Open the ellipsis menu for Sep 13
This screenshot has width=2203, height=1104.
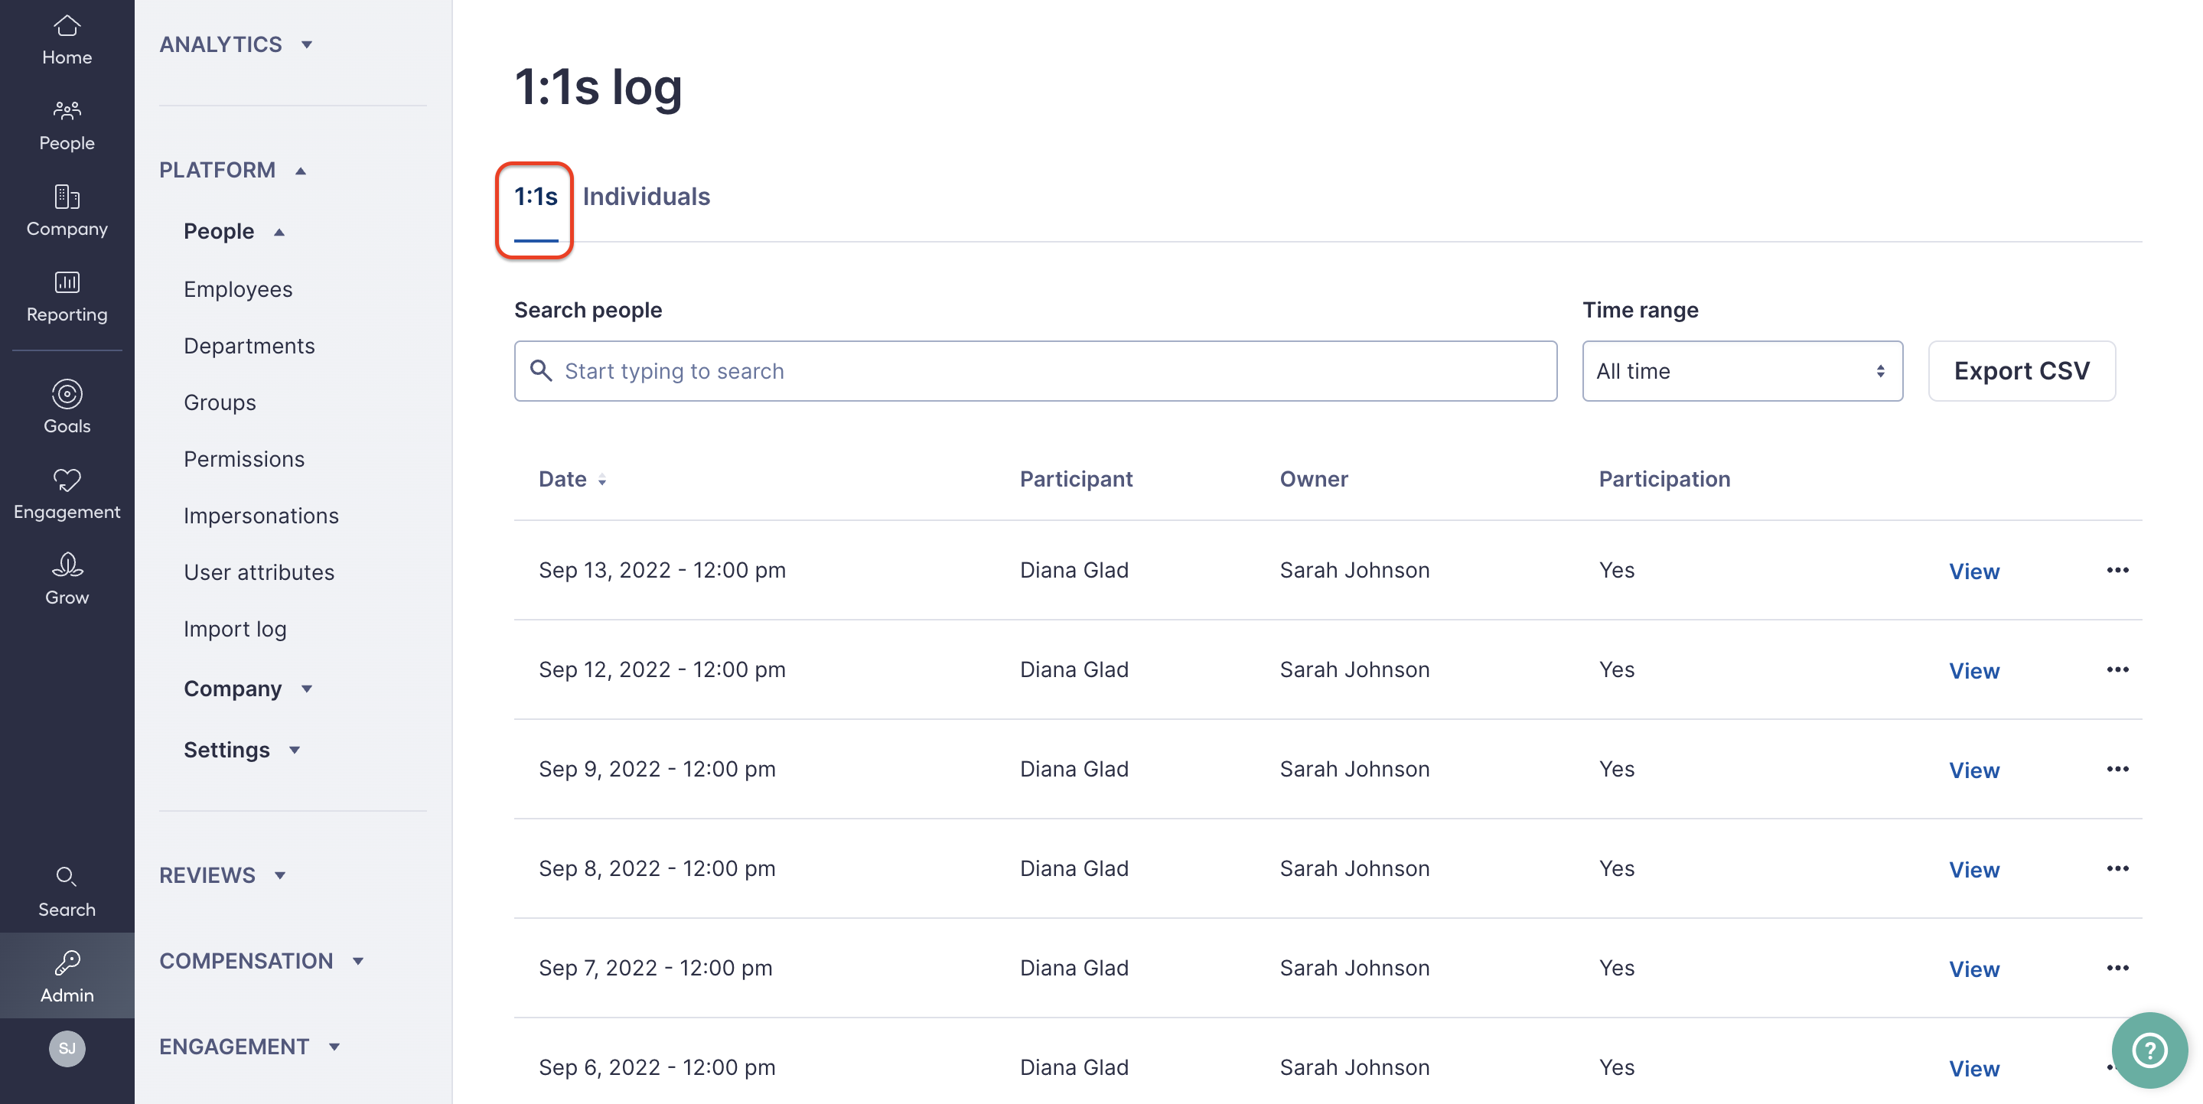(x=2118, y=569)
